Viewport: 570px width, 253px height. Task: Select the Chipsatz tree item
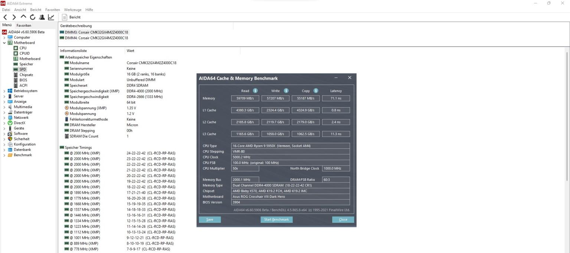click(x=26, y=75)
